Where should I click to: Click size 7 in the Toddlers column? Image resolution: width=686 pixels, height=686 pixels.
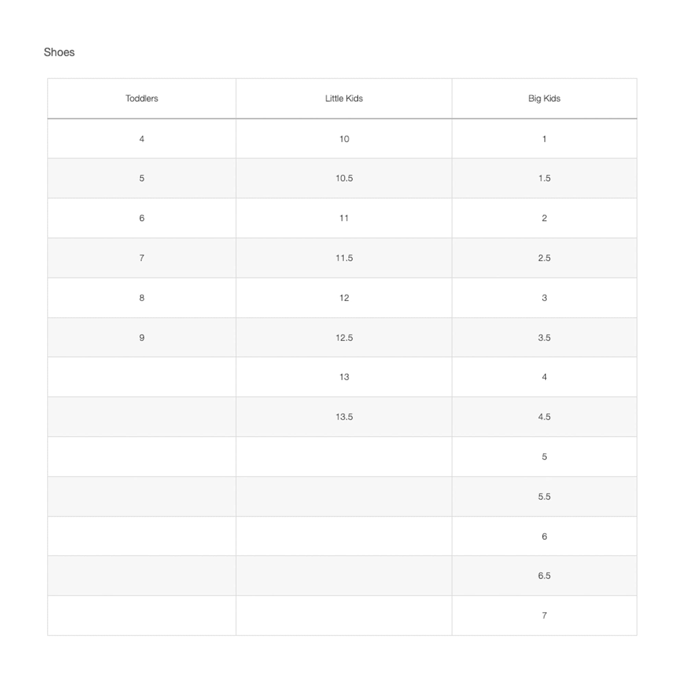(x=141, y=258)
